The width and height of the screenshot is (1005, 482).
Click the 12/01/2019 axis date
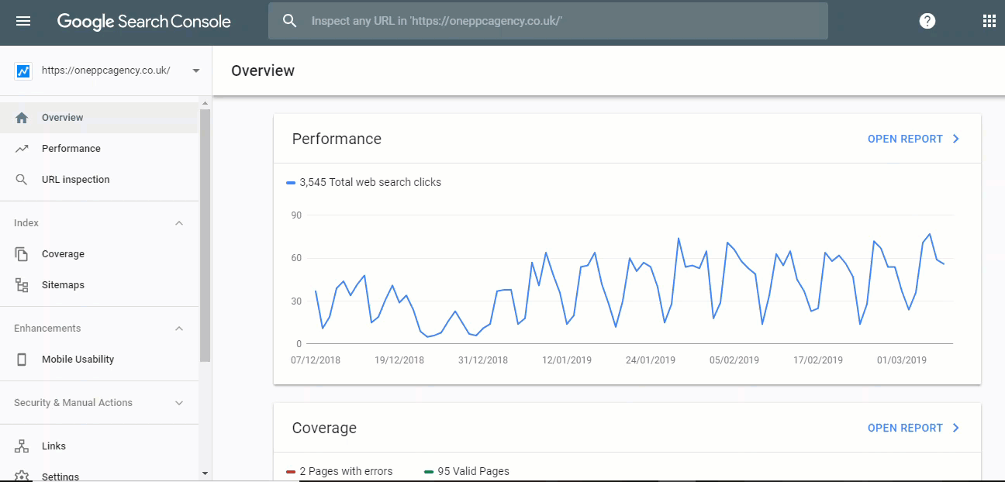pos(567,360)
